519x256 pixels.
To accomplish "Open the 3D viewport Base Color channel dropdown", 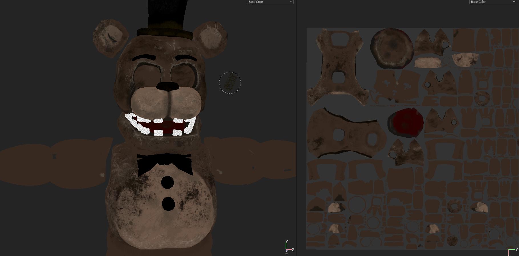I will pos(270,2).
